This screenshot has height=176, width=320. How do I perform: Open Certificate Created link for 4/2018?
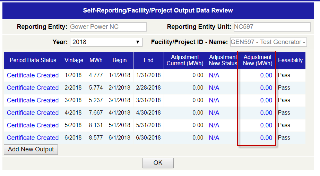[33, 113]
